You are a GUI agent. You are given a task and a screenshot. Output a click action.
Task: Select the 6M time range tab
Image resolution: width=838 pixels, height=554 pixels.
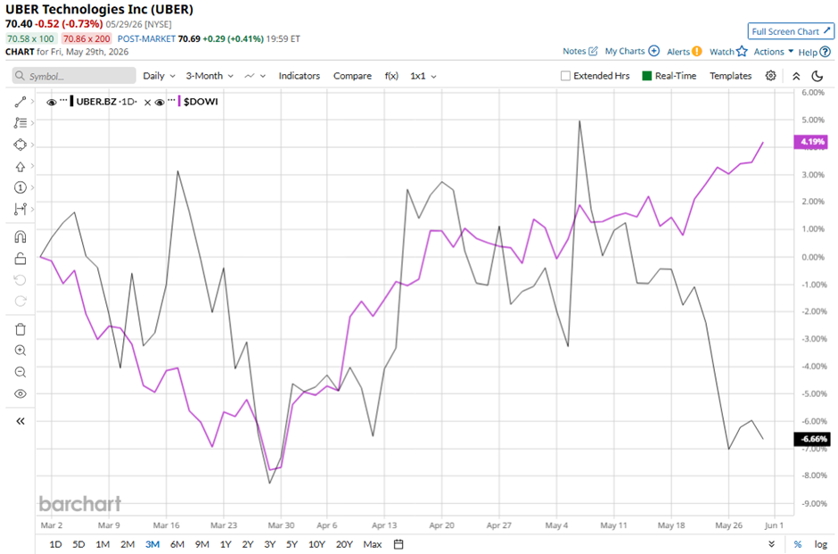(177, 544)
